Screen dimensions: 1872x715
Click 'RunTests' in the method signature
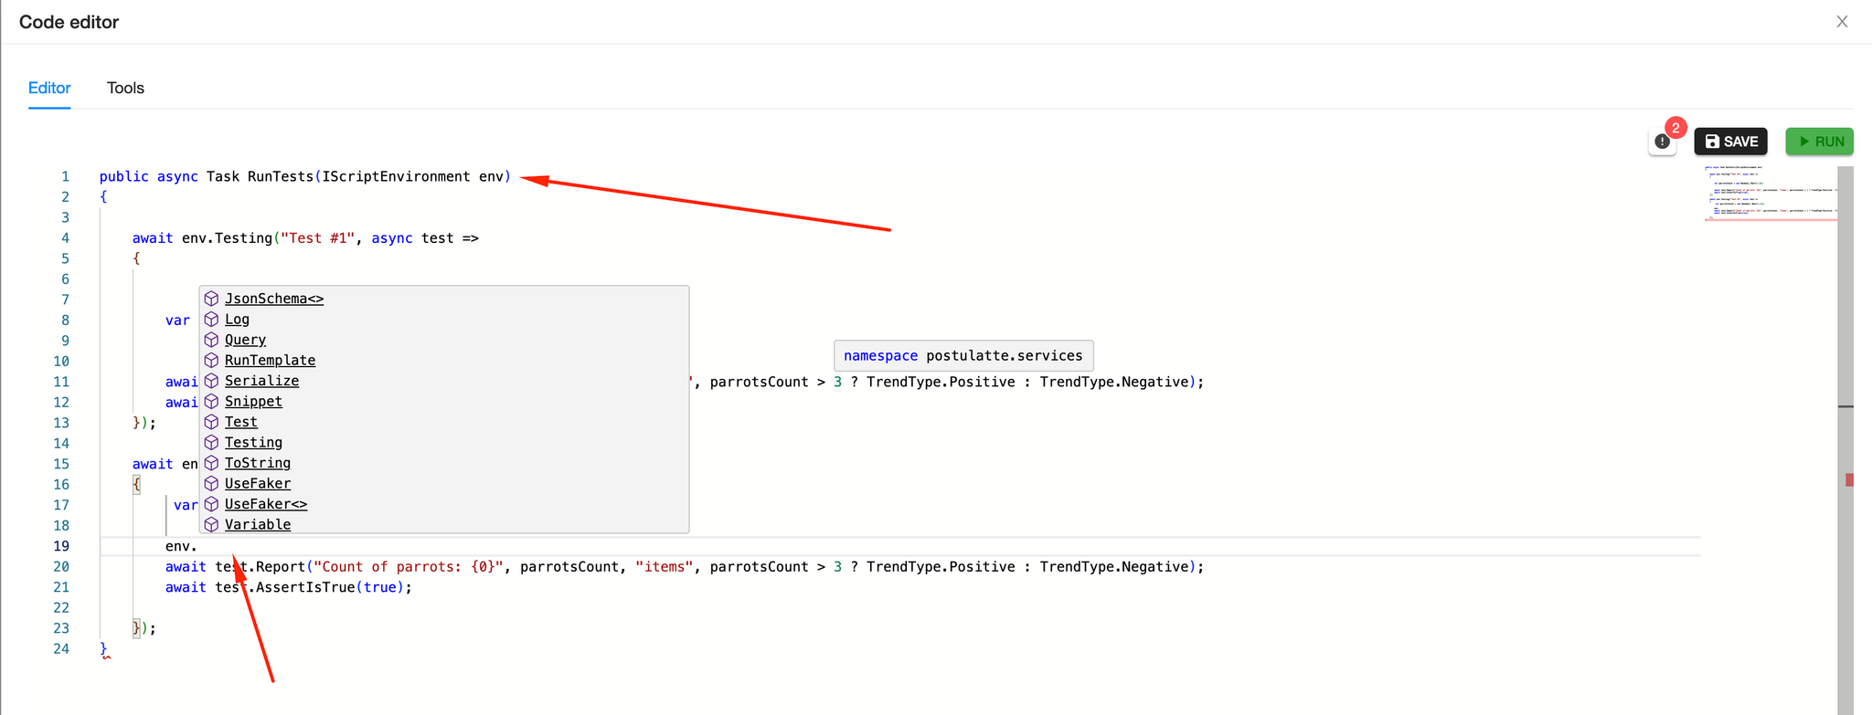[281, 176]
